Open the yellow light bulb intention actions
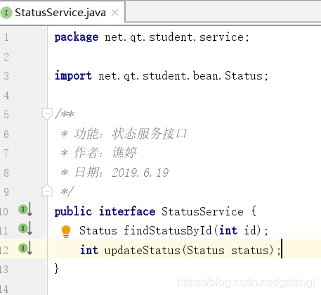The image size is (321, 295). (x=66, y=232)
